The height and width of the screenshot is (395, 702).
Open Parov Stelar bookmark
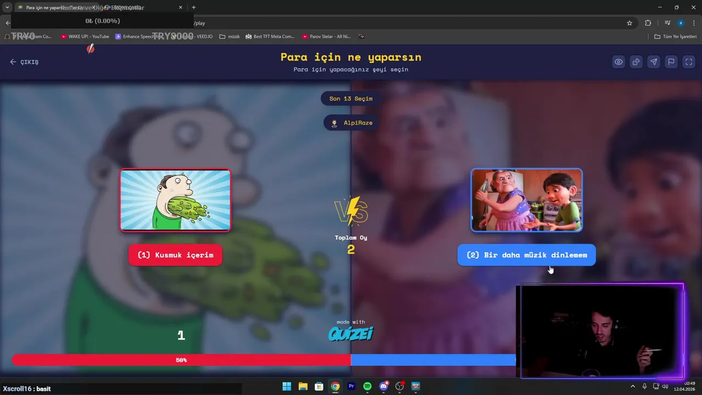pos(326,37)
